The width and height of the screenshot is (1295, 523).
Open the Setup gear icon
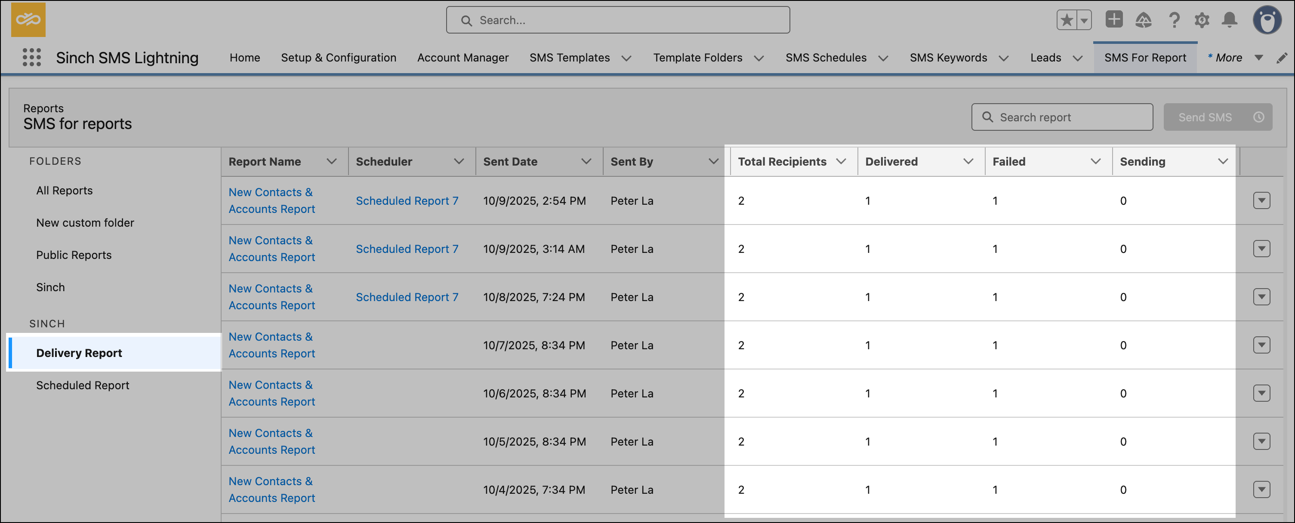1202,20
